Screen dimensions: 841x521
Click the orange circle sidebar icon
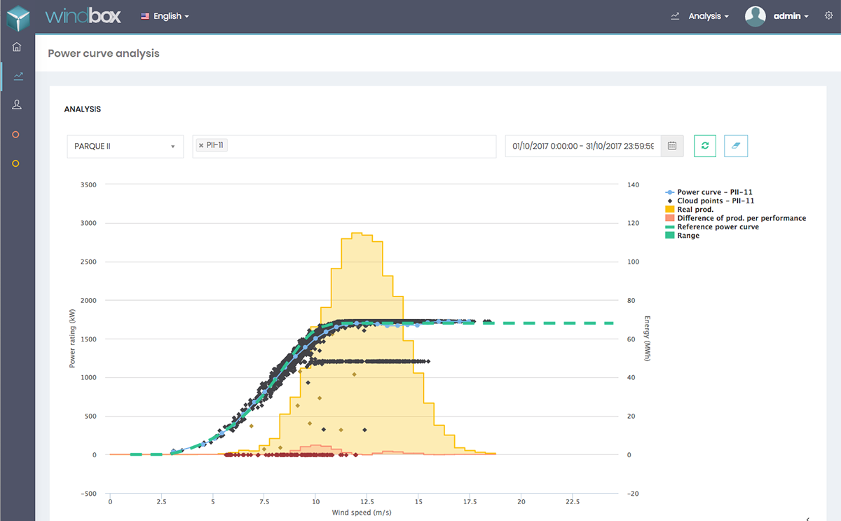point(16,135)
